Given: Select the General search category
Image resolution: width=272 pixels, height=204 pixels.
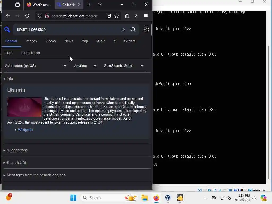Looking at the screenshot, I should pyautogui.click(x=11, y=41).
